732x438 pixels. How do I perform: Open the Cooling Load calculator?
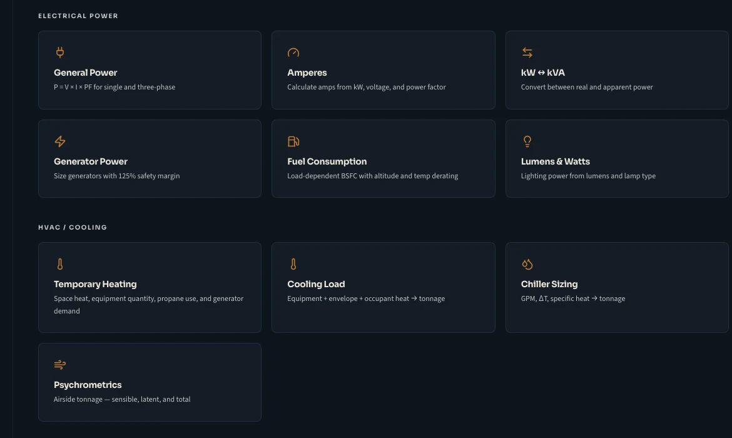(x=384, y=287)
